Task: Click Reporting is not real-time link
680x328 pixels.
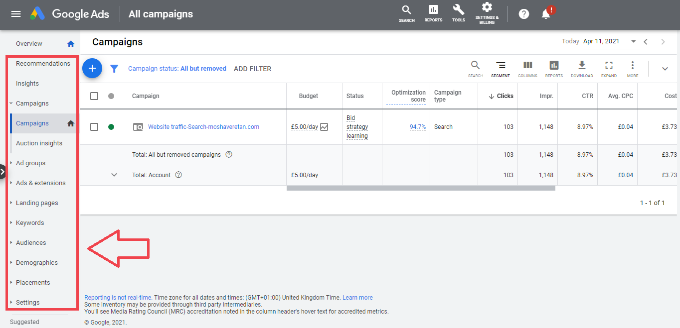Action: (x=118, y=298)
